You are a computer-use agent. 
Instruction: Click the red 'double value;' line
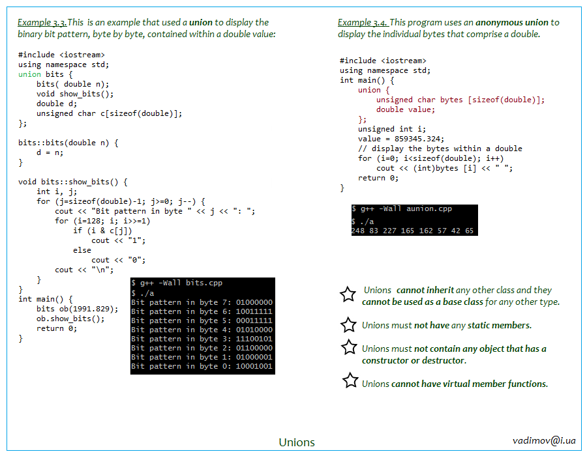(x=406, y=109)
